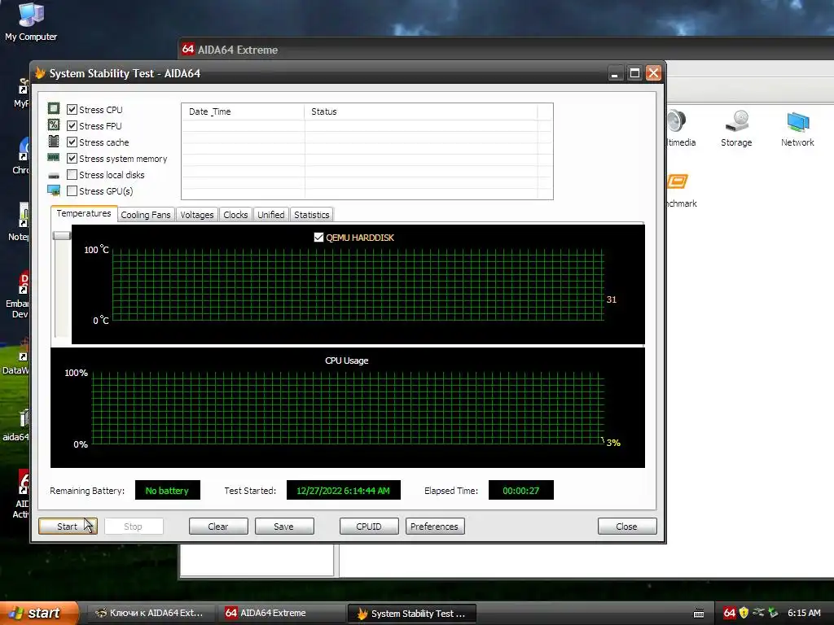Click System Stability Test taskbar button
834x625 pixels.
(411, 614)
